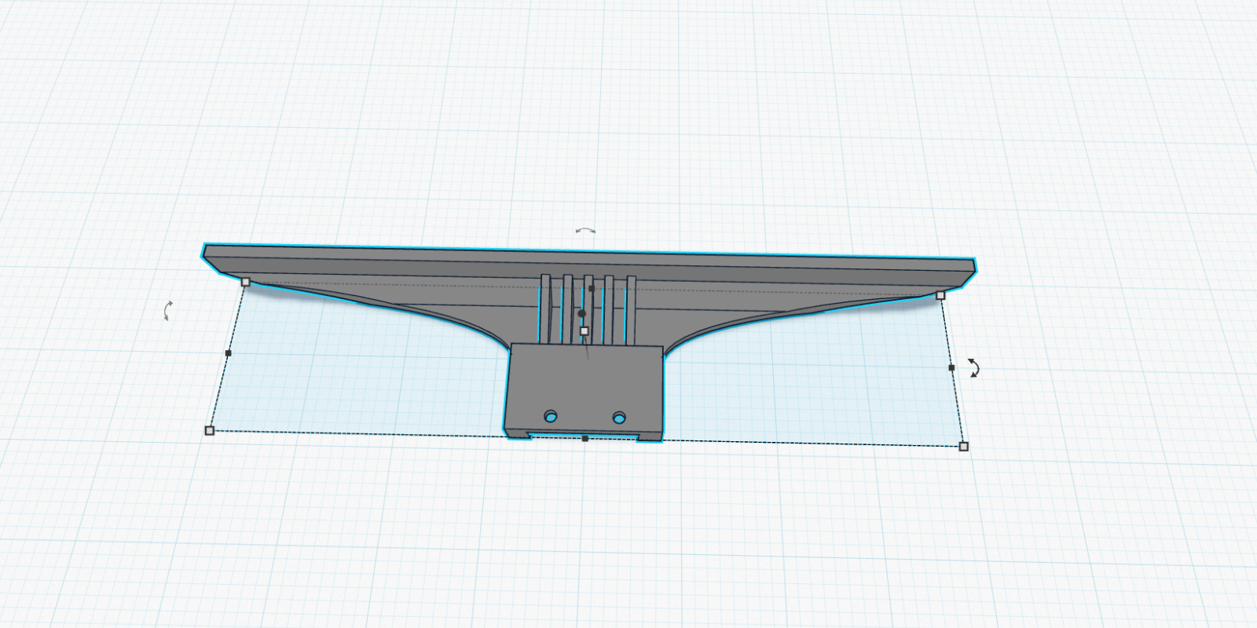Click the black midpoint handle on back edge
Image resolution: width=1257 pixels, height=628 pixels.
tap(591, 288)
